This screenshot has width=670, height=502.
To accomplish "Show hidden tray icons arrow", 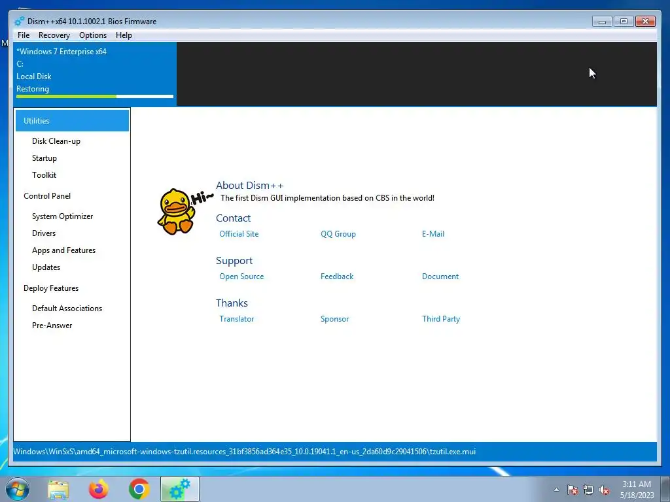I will (x=556, y=490).
